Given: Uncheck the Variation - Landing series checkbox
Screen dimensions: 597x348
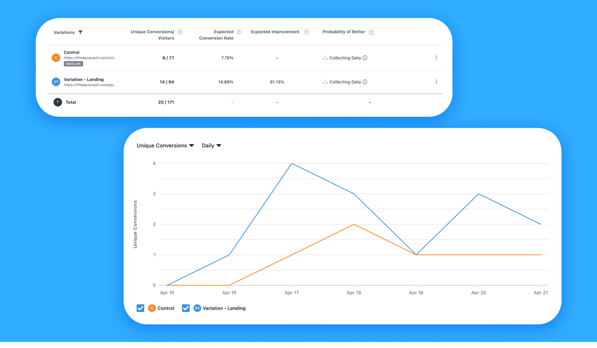Looking at the screenshot, I should tap(186, 308).
